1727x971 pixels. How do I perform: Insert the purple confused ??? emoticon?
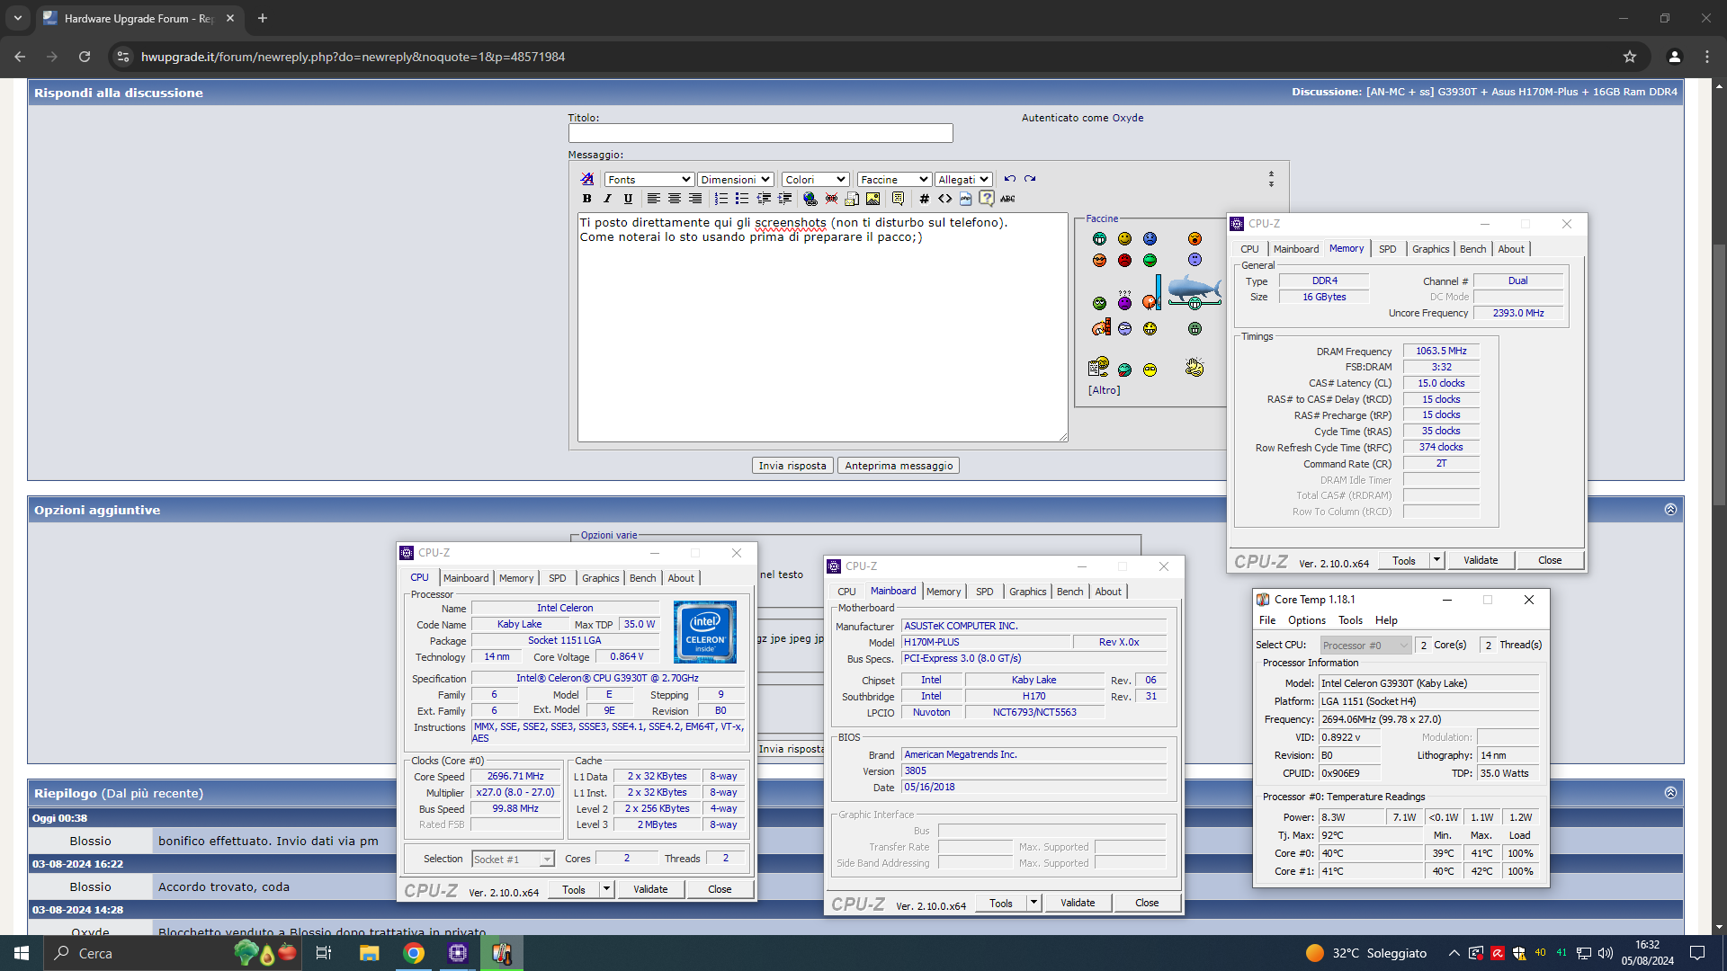tap(1124, 299)
